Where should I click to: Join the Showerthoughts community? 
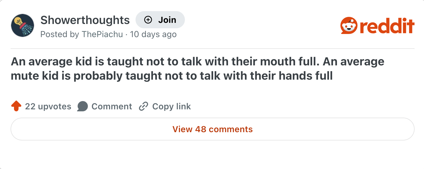[160, 20]
